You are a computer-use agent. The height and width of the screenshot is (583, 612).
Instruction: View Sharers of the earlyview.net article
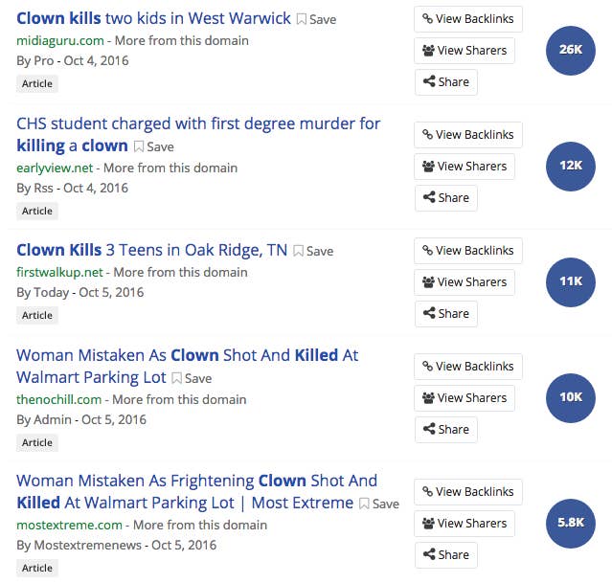(465, 167)
